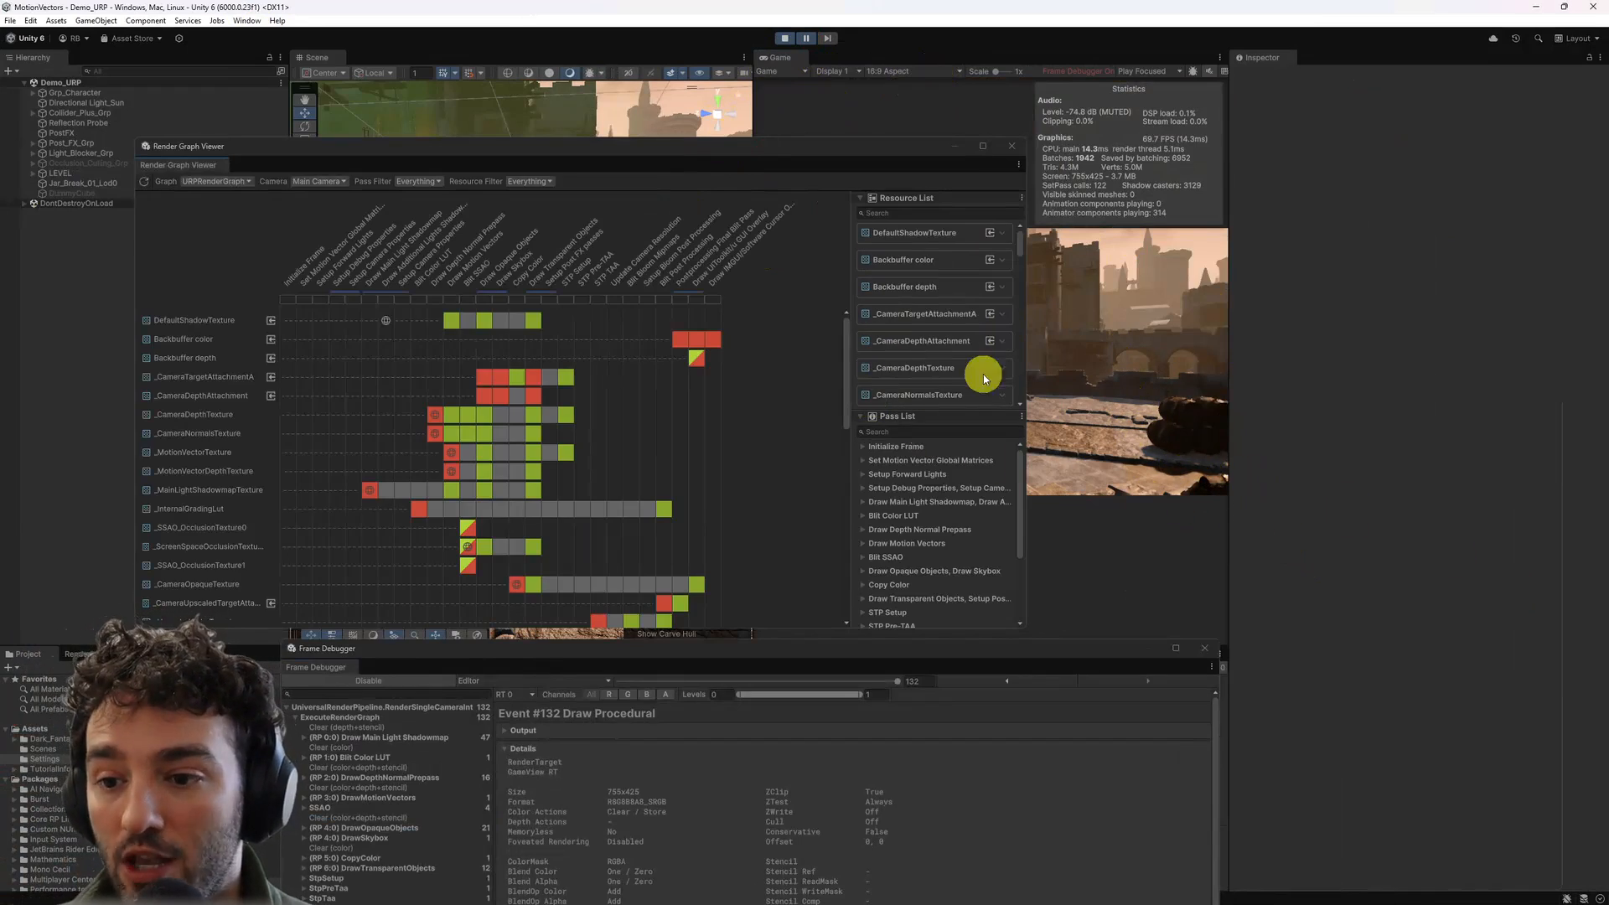Refresh the Render Graph view

pyautogui.click(x=144, y=182)
